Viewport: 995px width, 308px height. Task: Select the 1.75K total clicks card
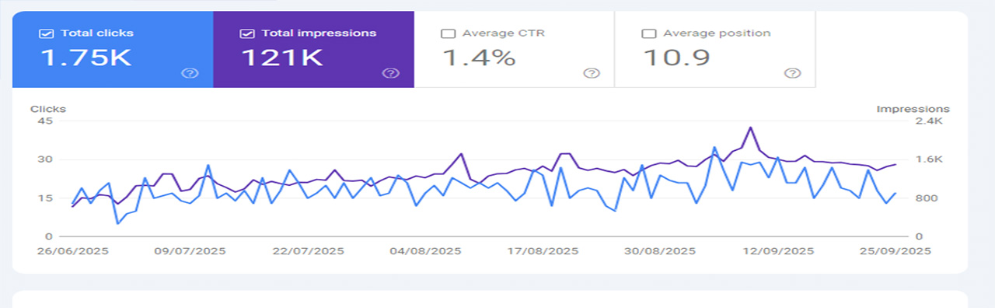point(113,49)
